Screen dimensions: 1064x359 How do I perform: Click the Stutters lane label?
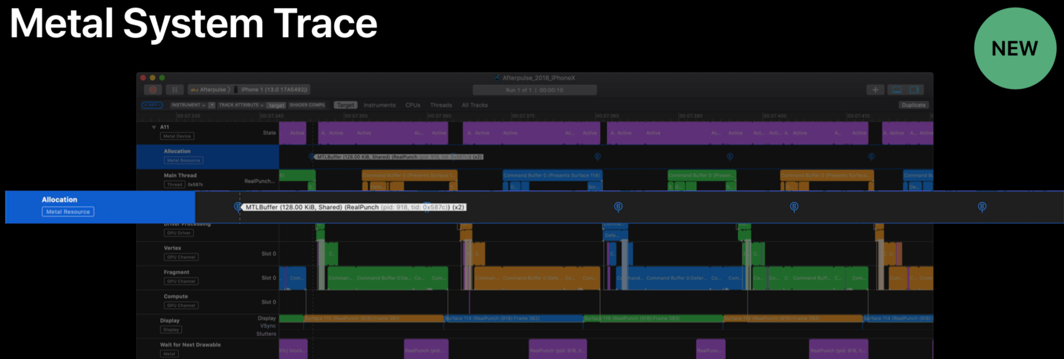pos(266,334)
